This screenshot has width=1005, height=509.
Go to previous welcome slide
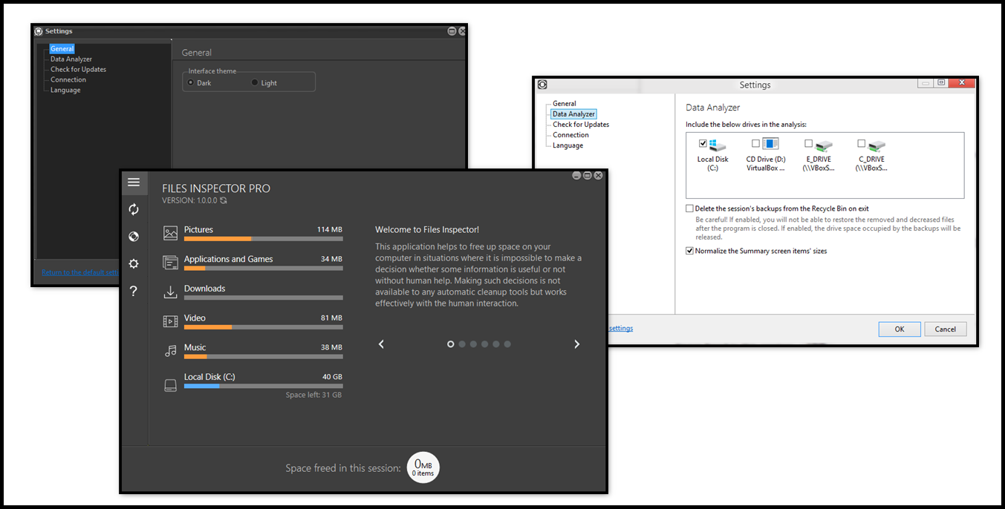pyautogui.click(x=382, y=344)
